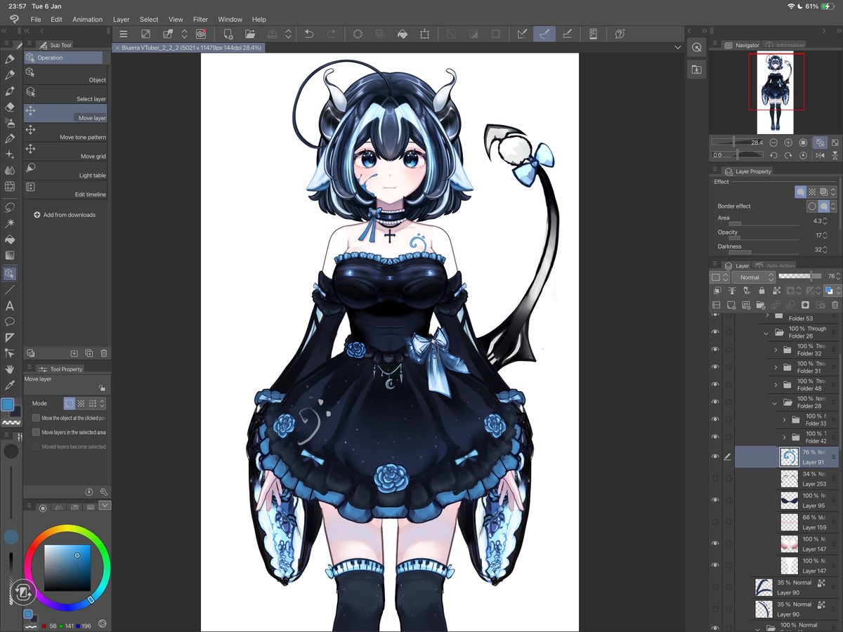Toggle visibility of Layer 95
The height and width of the screenshot is (632, 843).
tap(715, 499)
